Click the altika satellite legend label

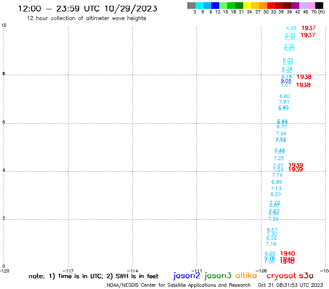[x=246, y=276]
